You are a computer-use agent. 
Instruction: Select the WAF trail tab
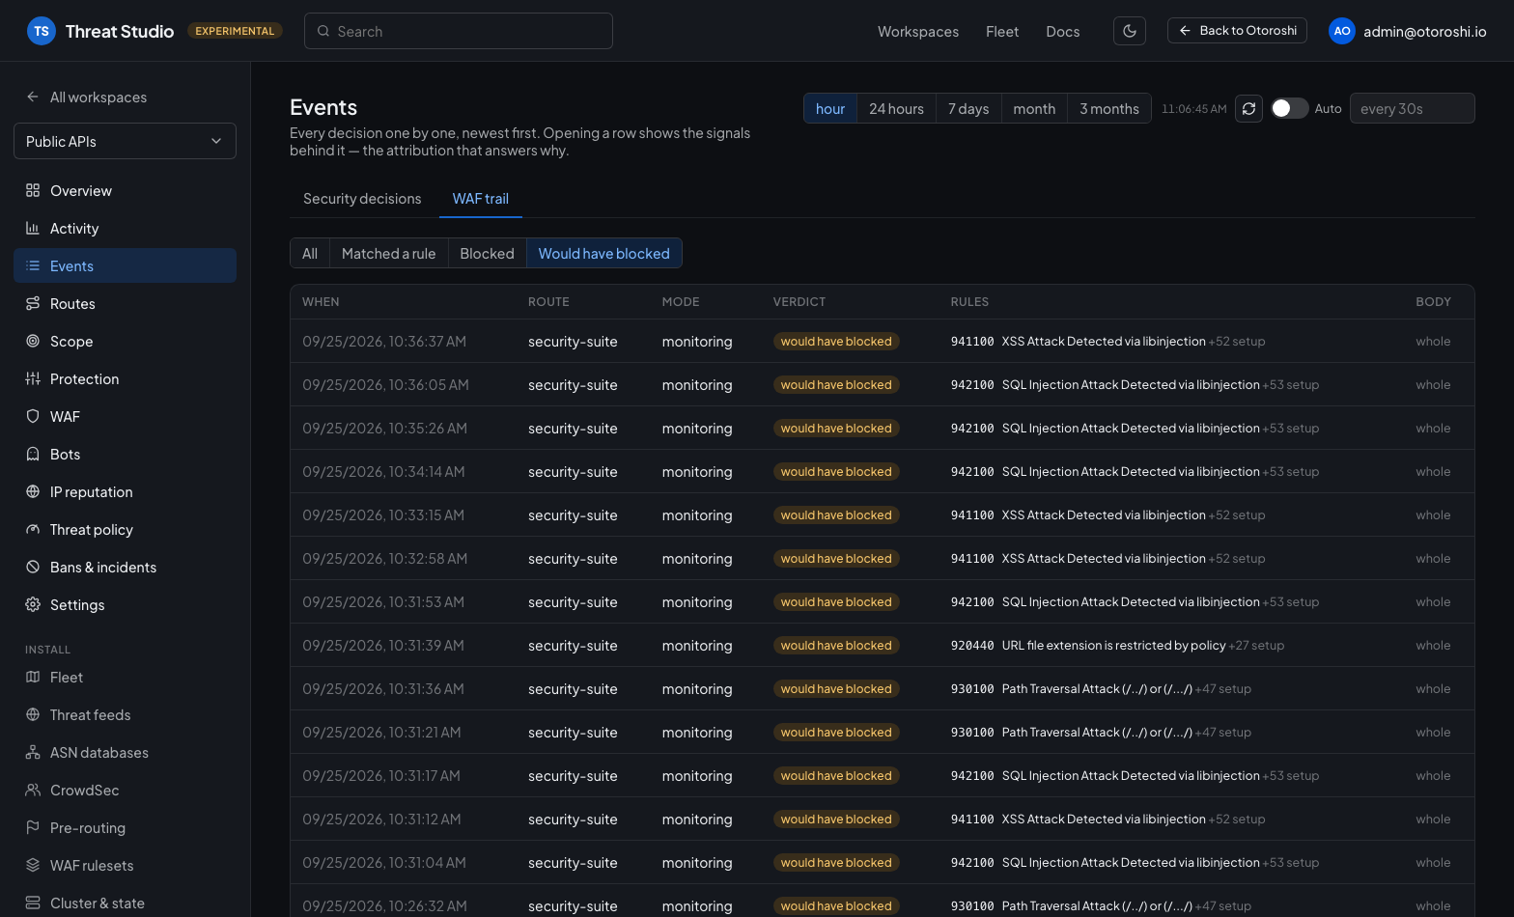pos(481,199)
